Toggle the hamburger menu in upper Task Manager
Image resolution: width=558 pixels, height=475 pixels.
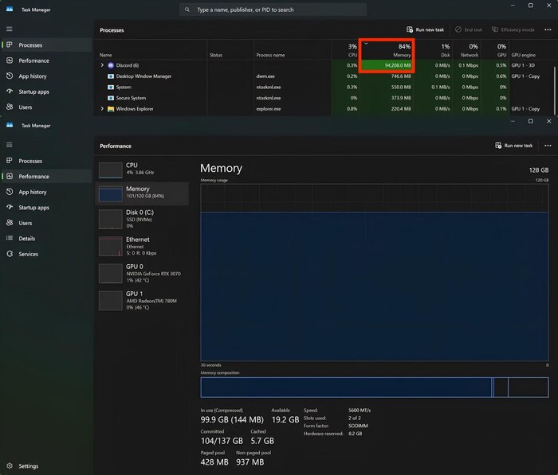(10, 29)
